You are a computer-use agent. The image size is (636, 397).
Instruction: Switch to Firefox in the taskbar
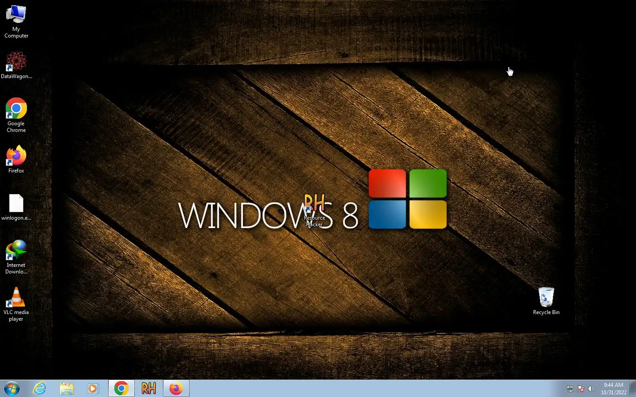[176, 389]
